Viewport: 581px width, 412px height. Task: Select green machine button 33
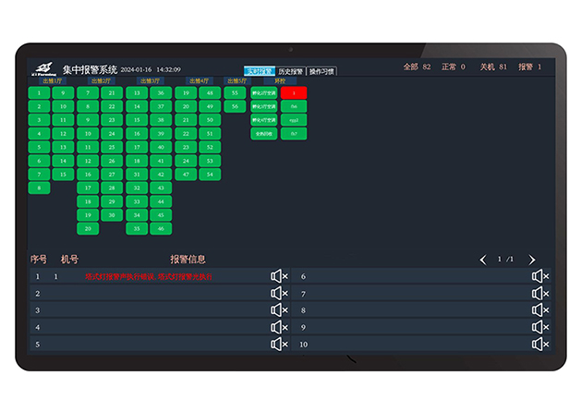[137, 201]
